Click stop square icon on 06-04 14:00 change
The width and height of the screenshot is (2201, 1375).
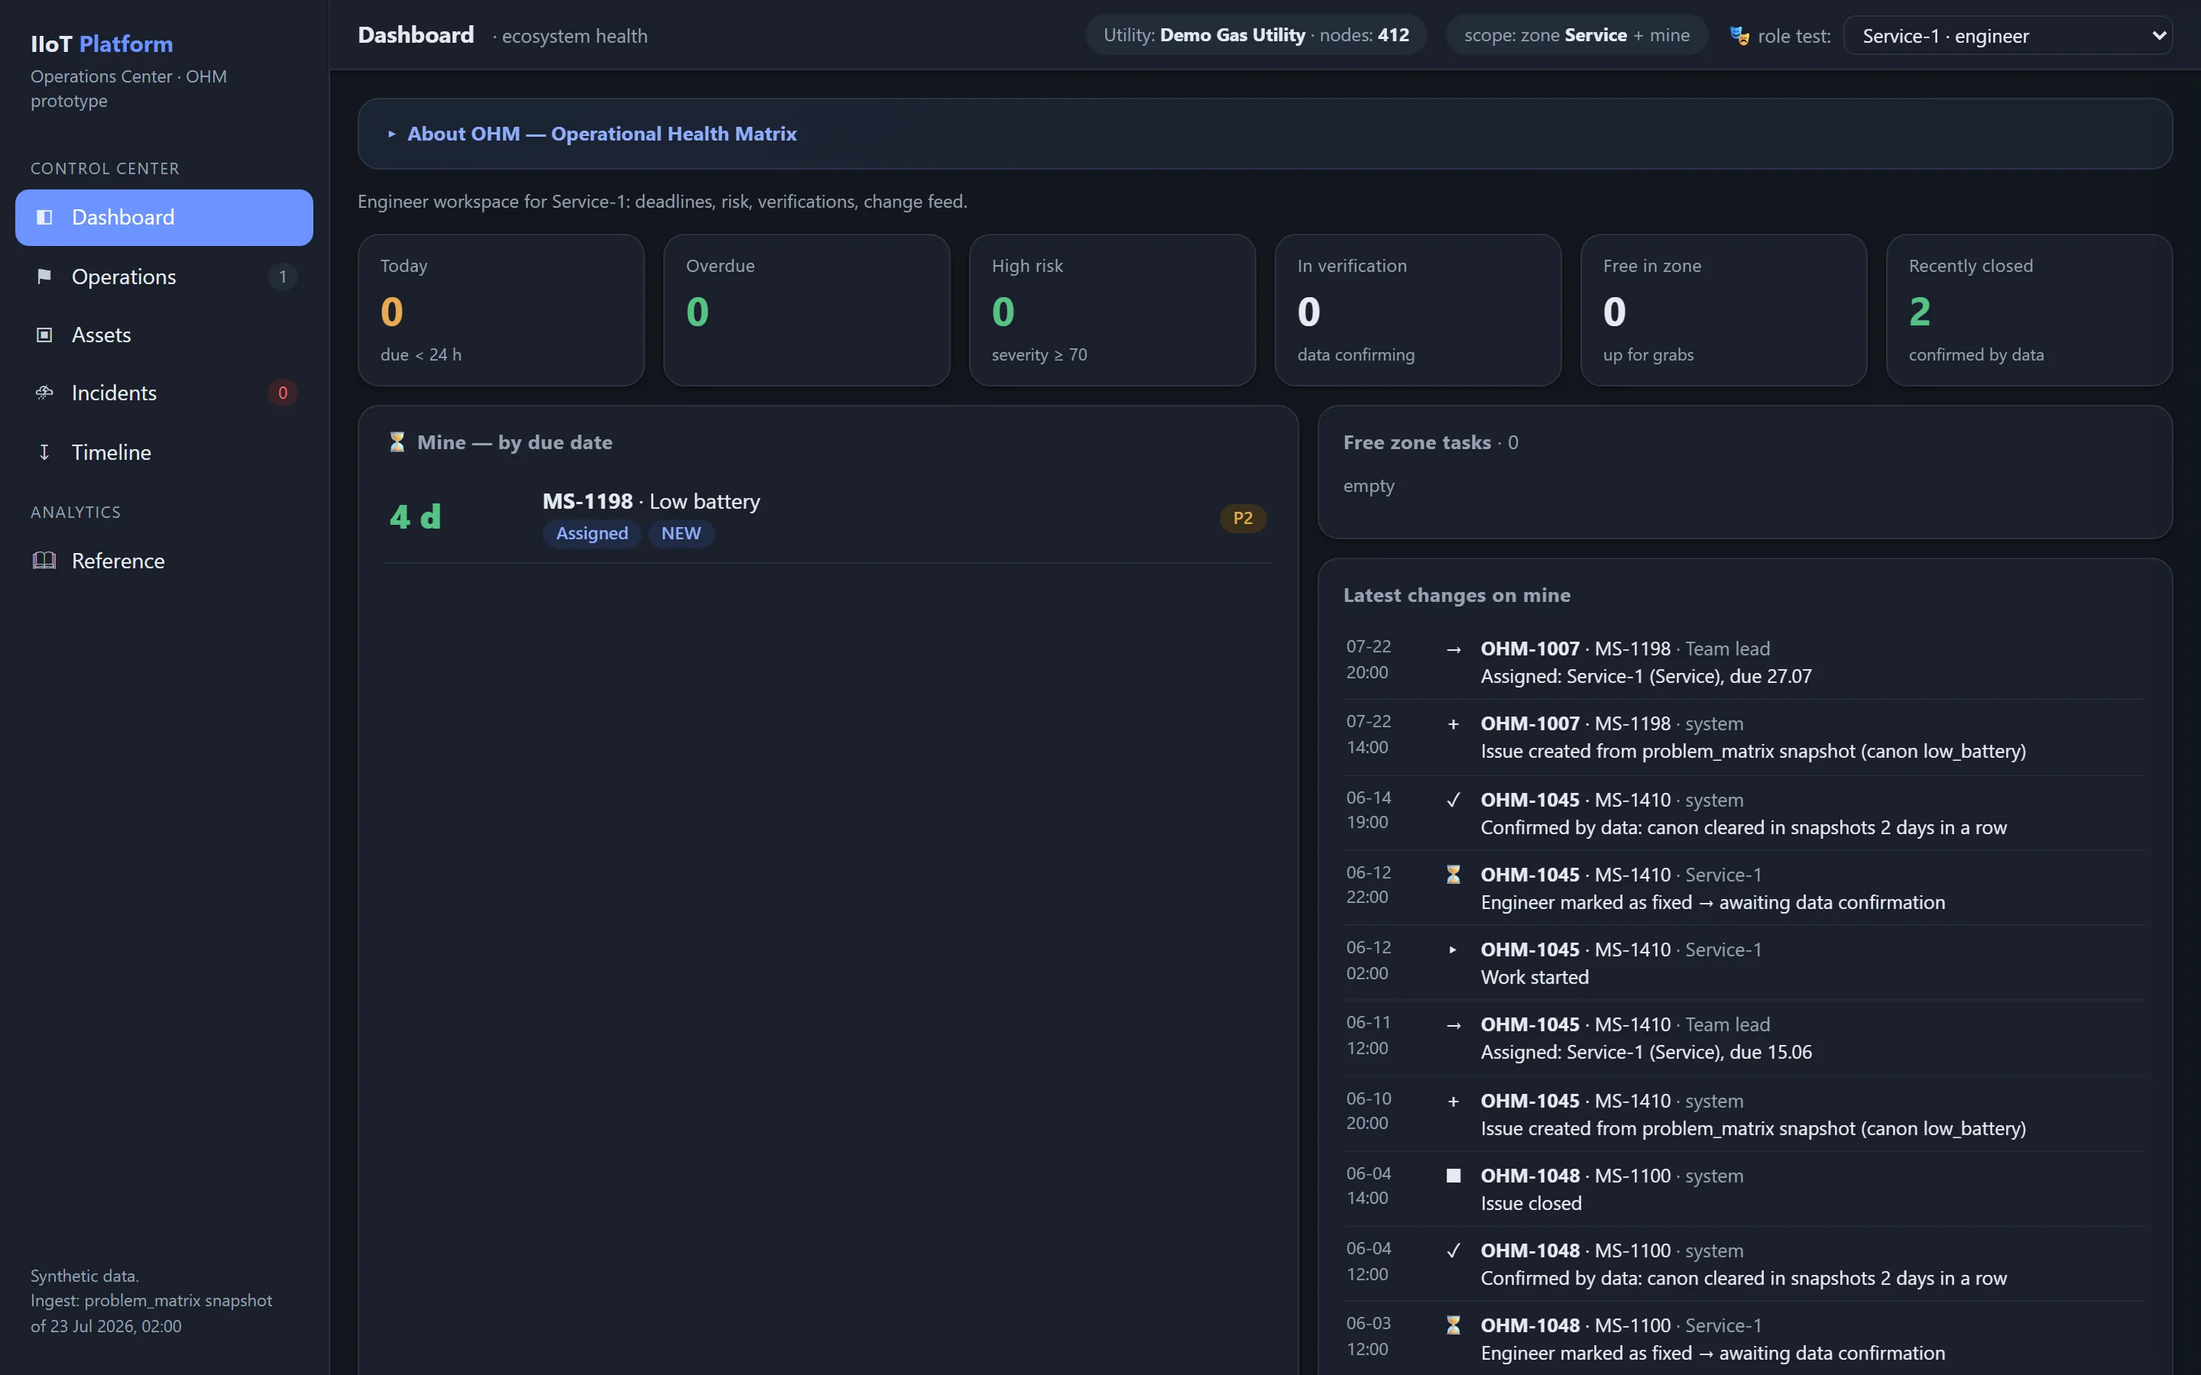click(1454, 1176)
